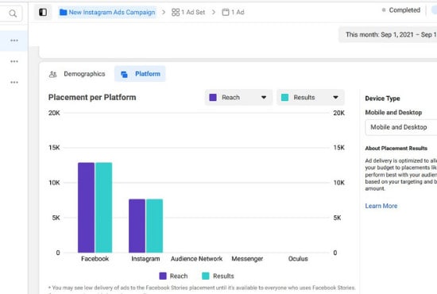This screenshot has width=437, height=294.
Task: Click the Device Type heading
Action: click(x=382, y=99)
